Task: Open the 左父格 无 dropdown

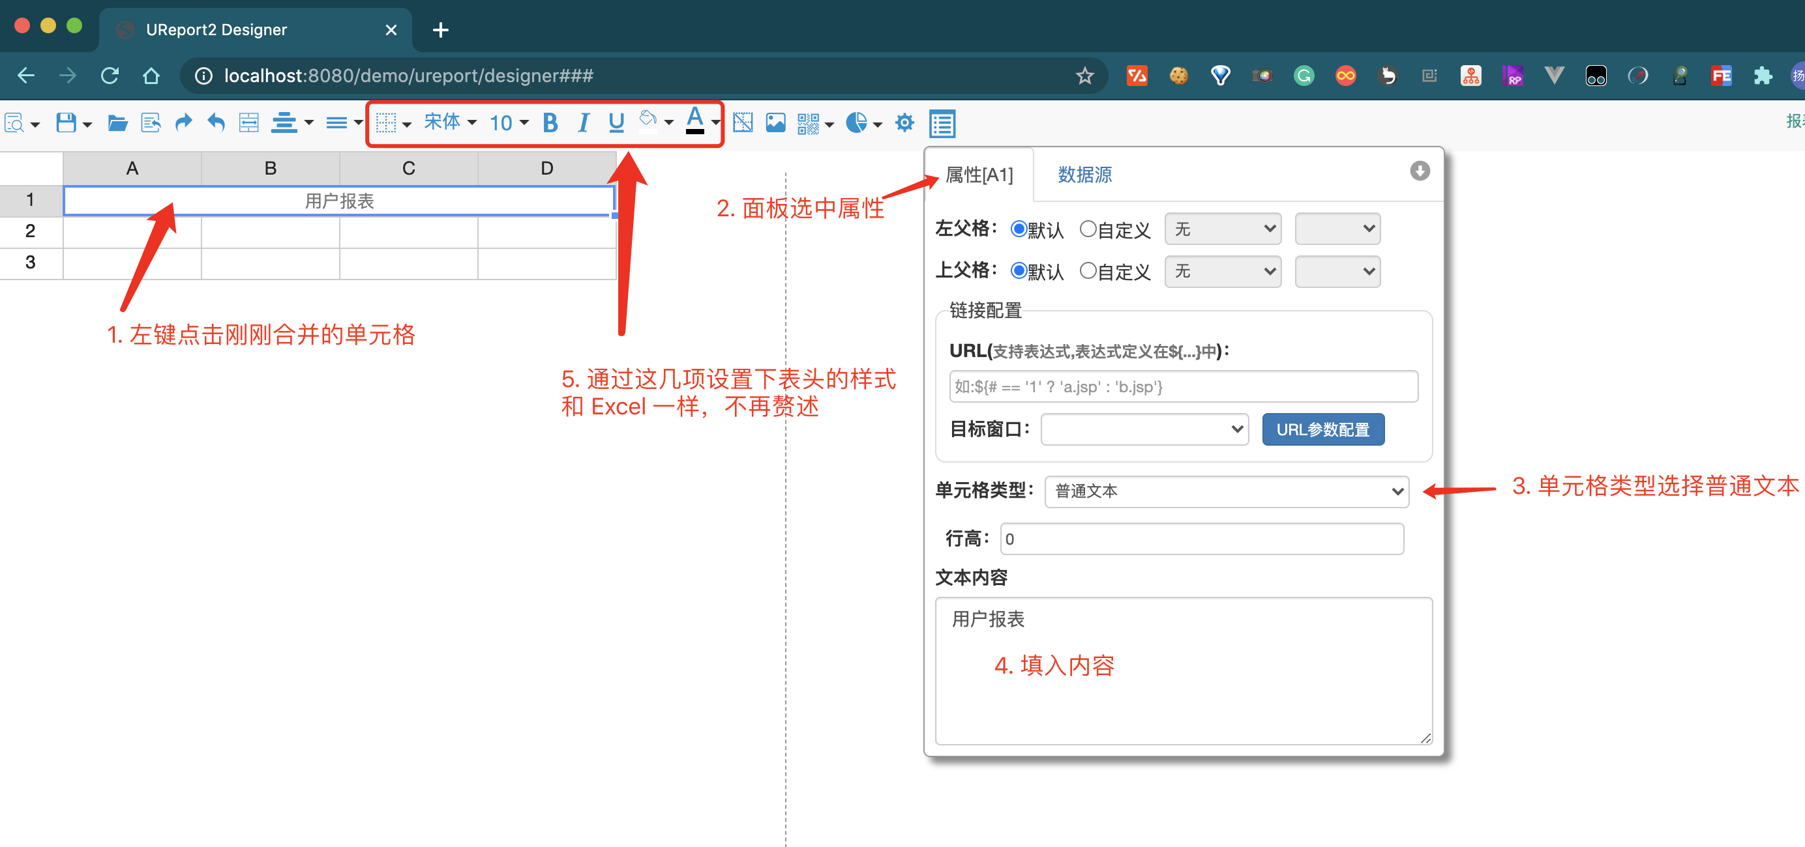Action: click(1223, 229)
